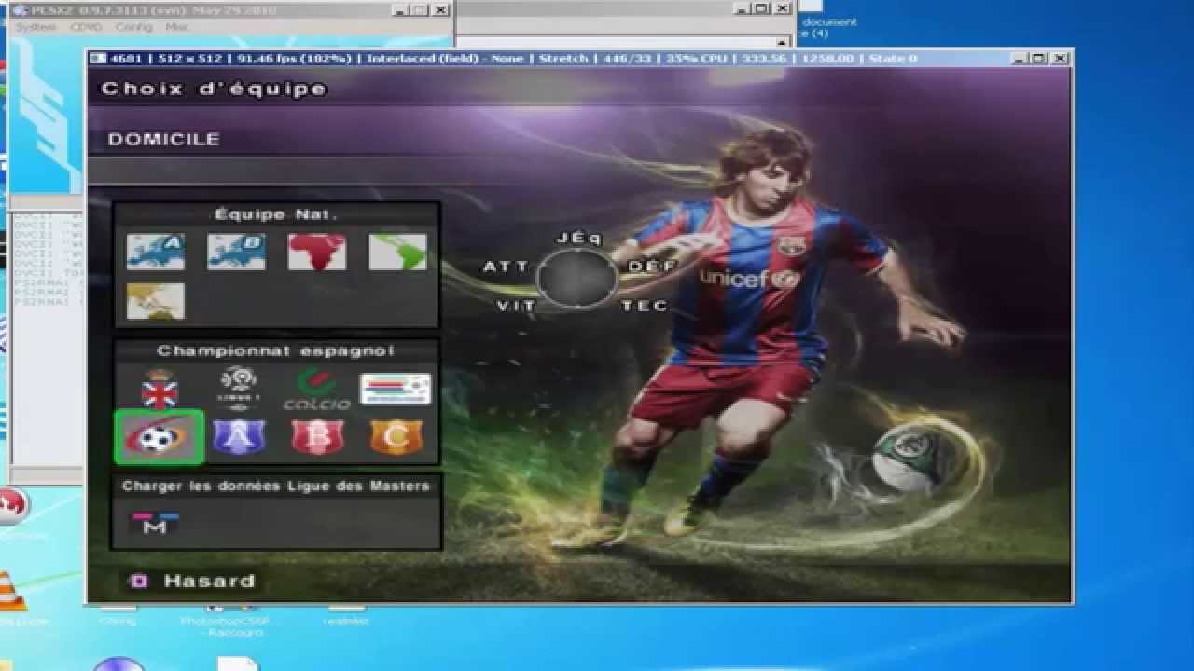Select highlighted Spanish championship soccer ball icon
Image resolution: width=1194 pixels, height=671 pixels.
coord(160,436)
